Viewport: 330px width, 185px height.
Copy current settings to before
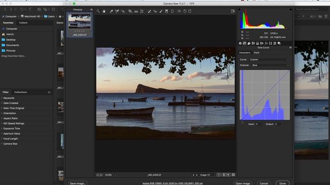pyautogui.click(x=228, y=175)
